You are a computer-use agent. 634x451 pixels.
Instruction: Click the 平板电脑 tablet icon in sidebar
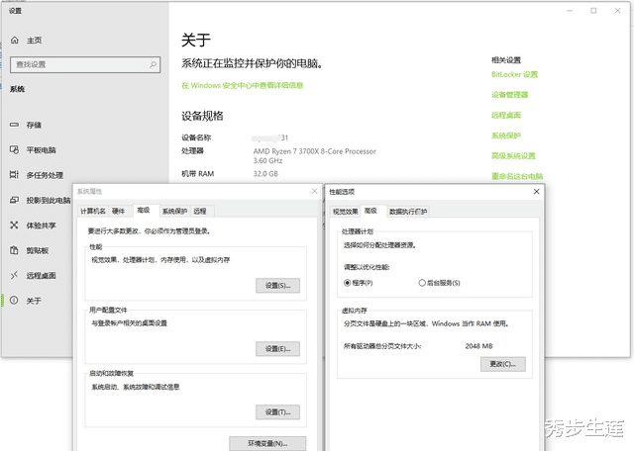(14, 149)
